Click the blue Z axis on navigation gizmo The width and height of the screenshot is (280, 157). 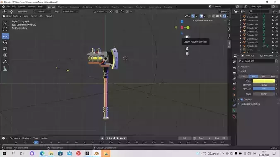pos(182,21)
